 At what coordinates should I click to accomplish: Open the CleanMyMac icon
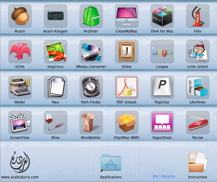127,16
